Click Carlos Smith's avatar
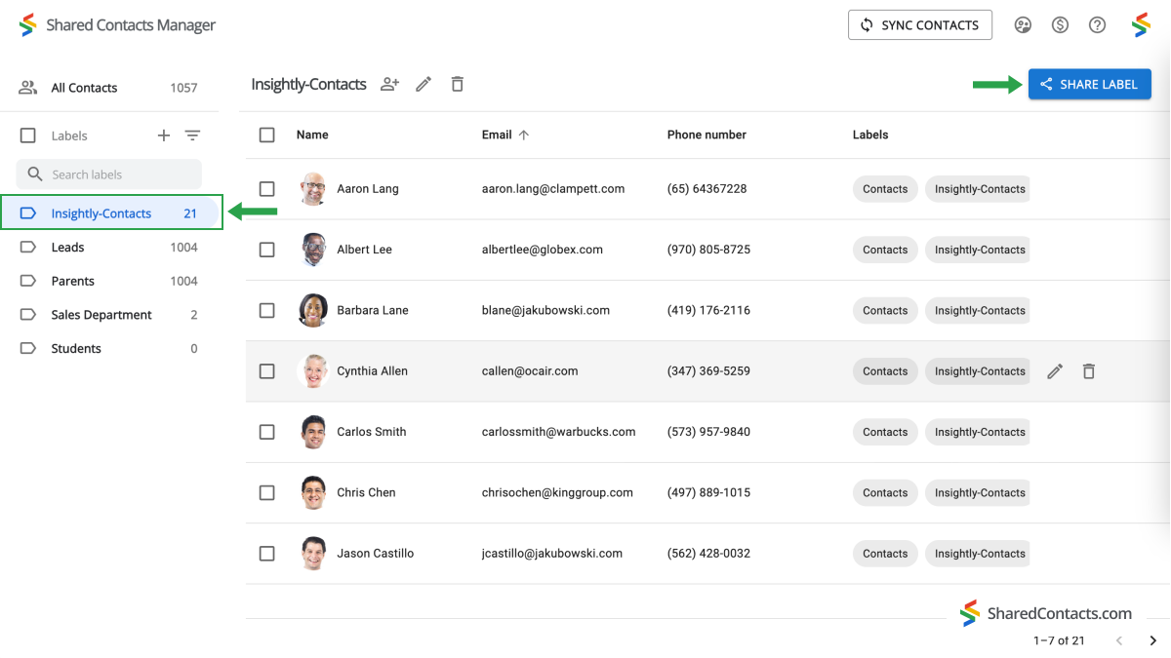Screen dimensions: 1171x658 313,432
